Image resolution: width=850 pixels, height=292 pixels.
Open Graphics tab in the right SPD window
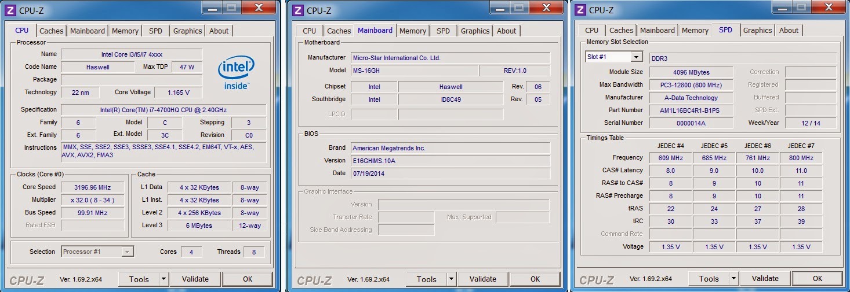(758, 31)
